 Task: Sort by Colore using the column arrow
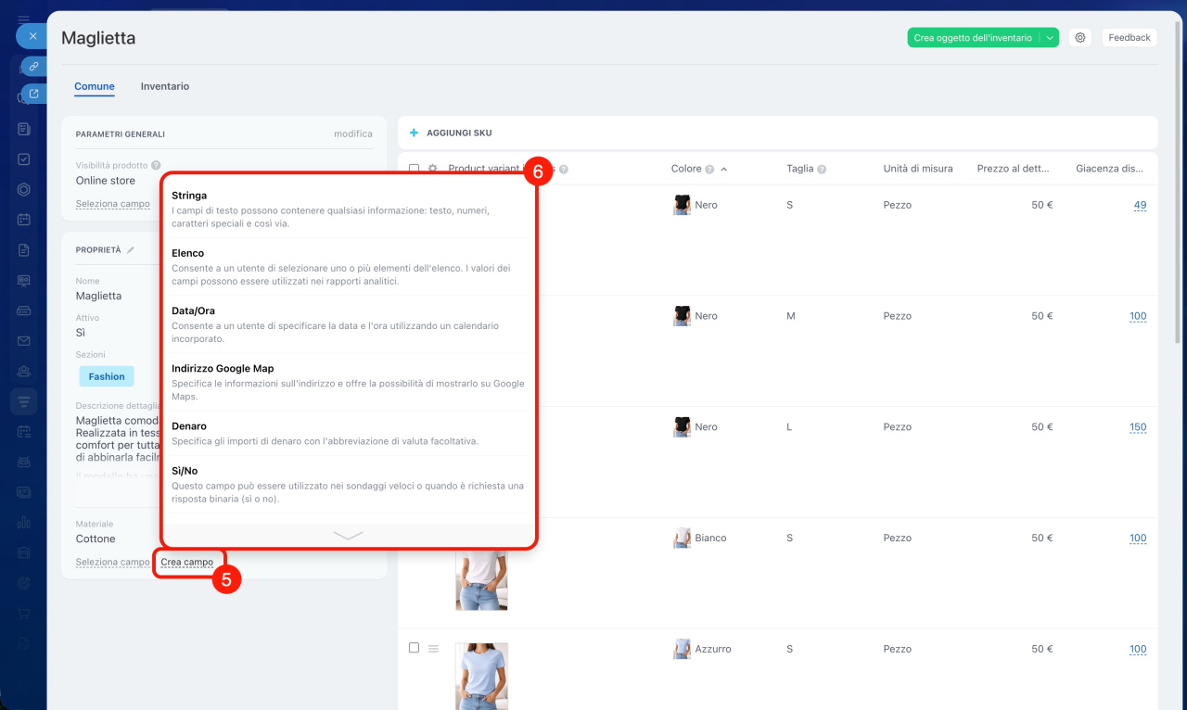click(723, 170)
